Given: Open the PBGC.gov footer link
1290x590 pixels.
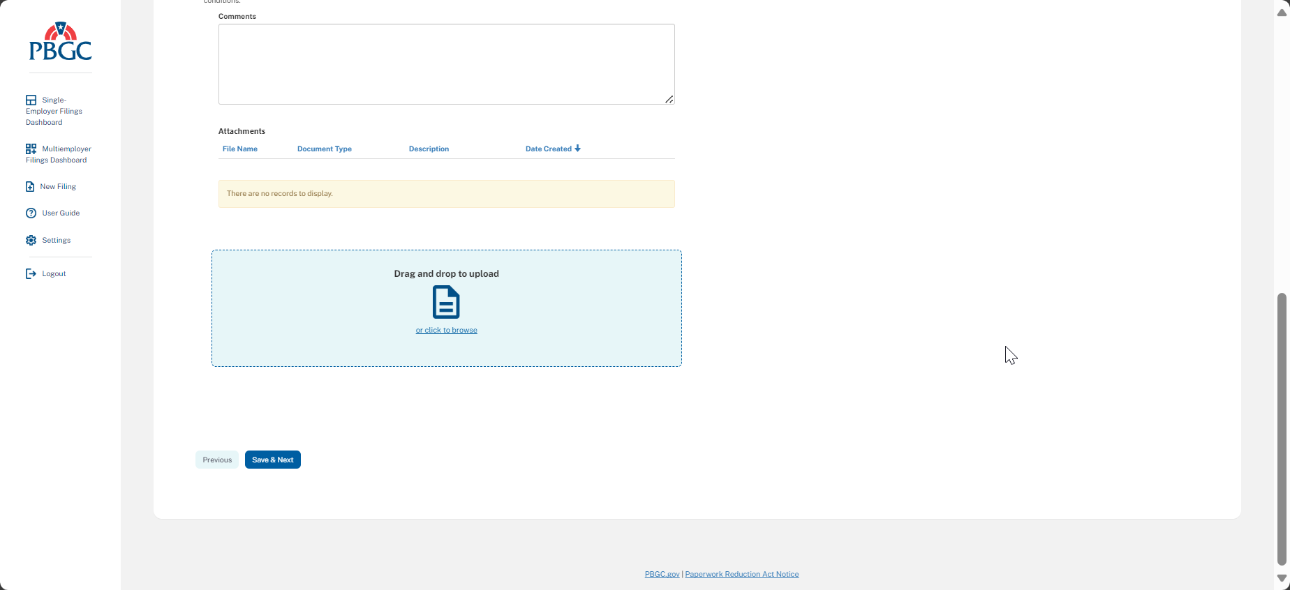Looking at the screenshot, I should pos(662,574).
